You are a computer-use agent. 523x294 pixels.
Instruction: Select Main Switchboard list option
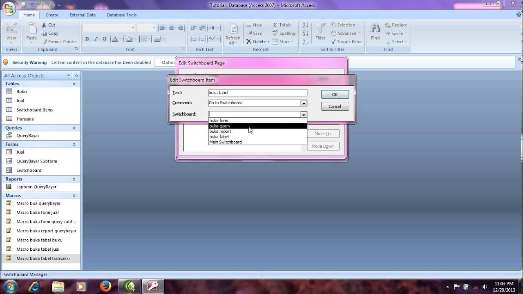257,142
